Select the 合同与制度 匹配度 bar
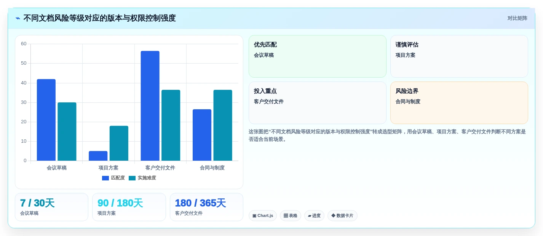The width and height of the screenshot is (543, 236). pyautogui.click(x=202, y=135)
